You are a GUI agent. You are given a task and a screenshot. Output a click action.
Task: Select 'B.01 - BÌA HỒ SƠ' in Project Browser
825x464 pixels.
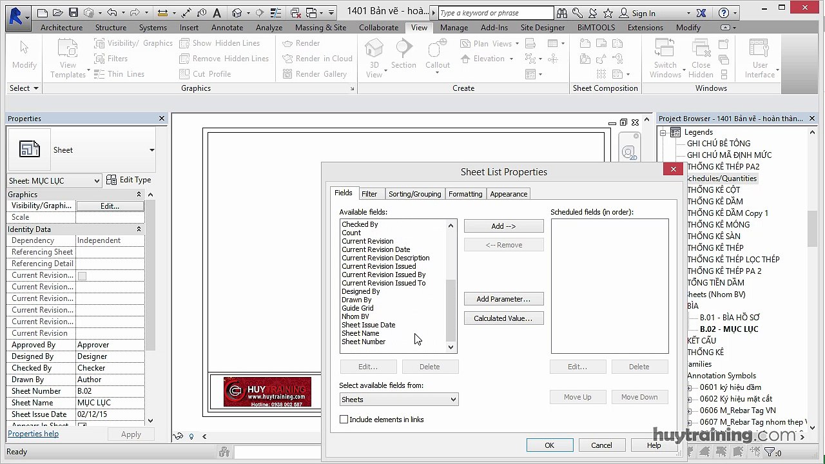point(730,318)
